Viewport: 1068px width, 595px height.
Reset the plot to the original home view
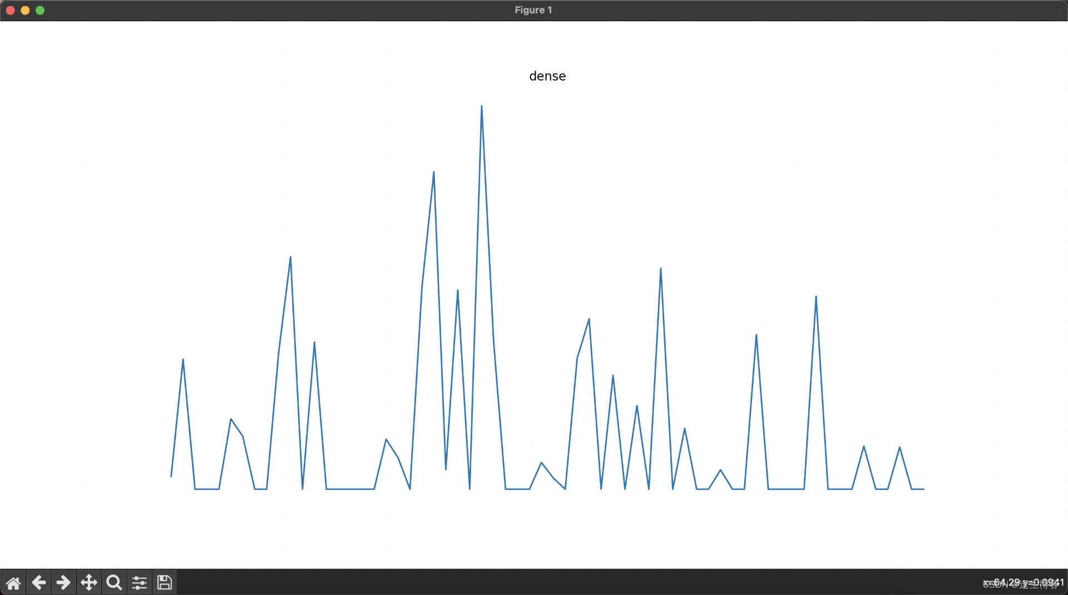pos(13,582)
